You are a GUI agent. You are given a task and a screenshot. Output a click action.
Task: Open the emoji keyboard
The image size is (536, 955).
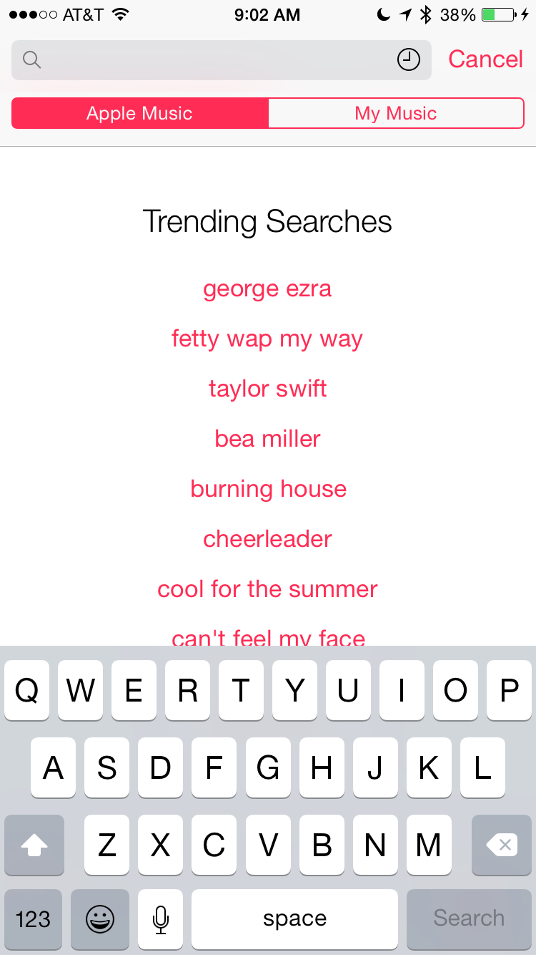coord(100,918)
